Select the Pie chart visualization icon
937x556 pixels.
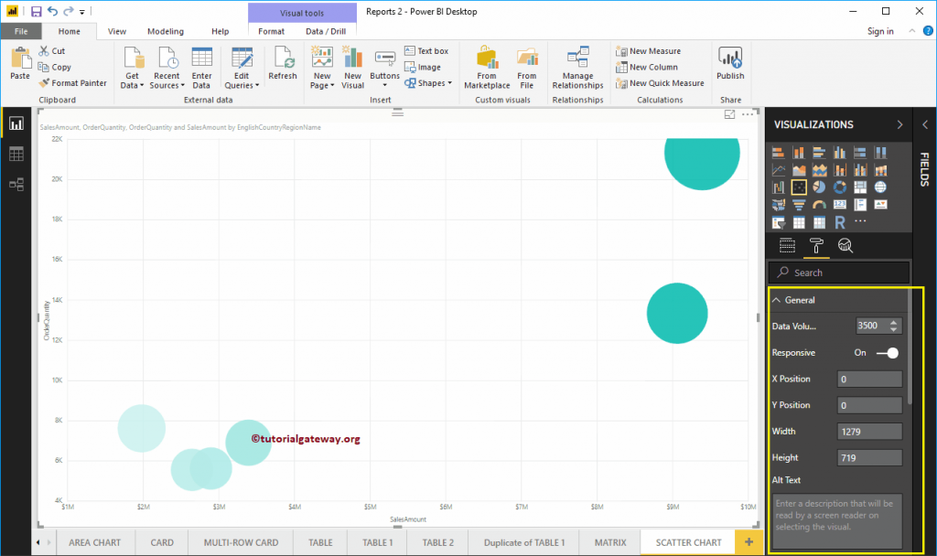(x=820, y=186)
